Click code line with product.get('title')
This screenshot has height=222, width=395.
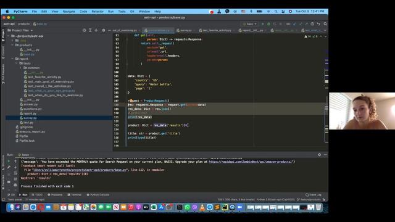point(154,133)
